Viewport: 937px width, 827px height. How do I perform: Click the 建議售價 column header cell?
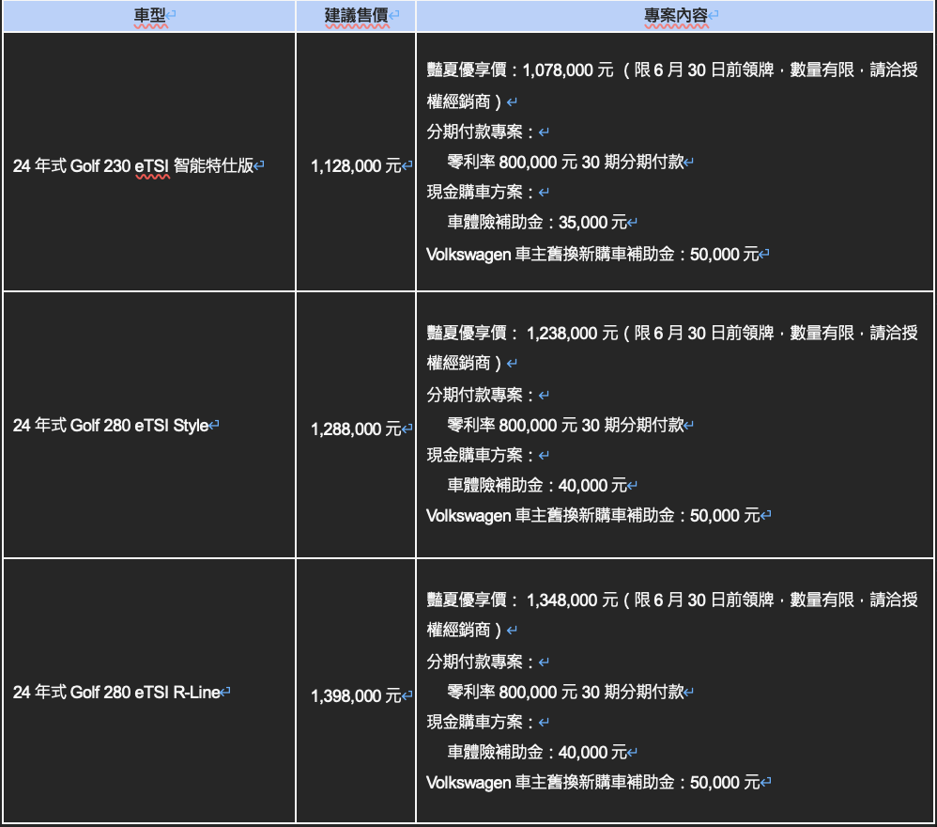356,16
